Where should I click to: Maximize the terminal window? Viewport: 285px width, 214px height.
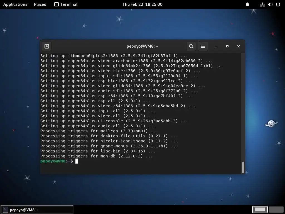(x=227, y=47)
